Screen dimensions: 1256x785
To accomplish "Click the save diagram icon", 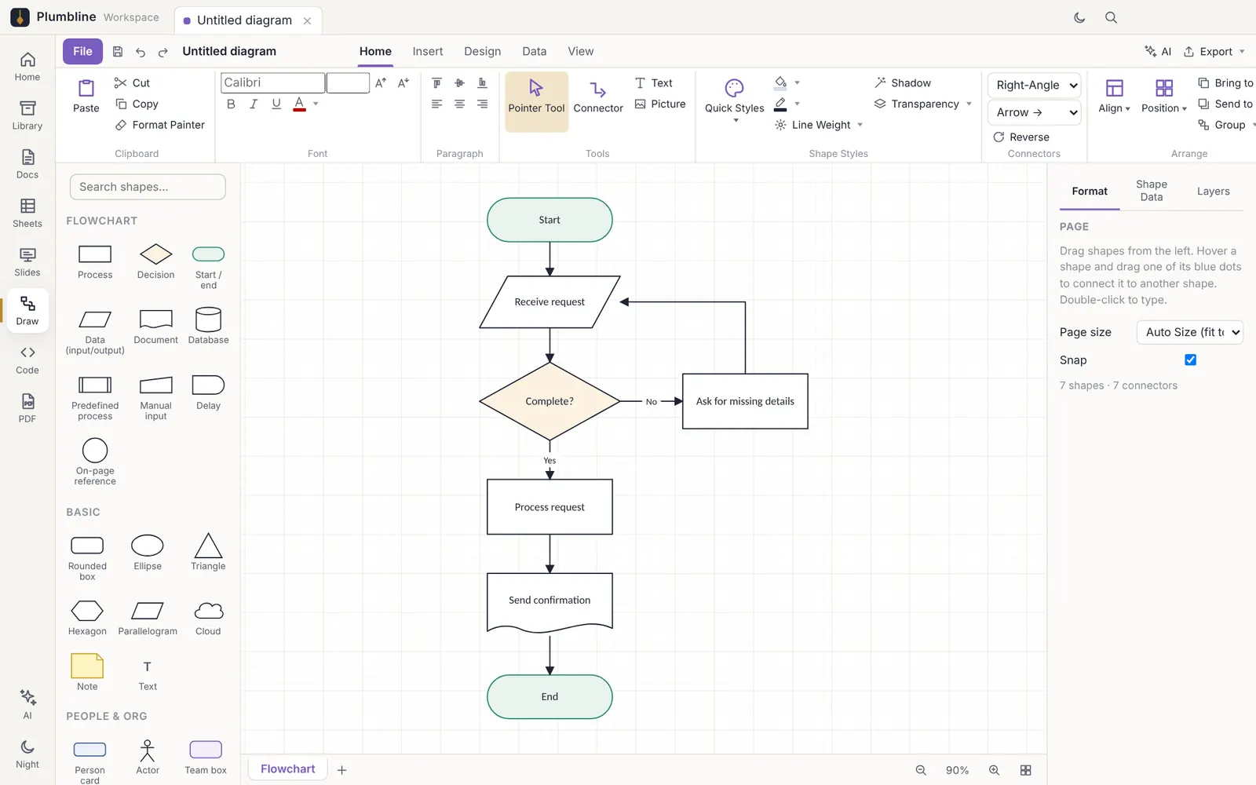I will [118, 52].
